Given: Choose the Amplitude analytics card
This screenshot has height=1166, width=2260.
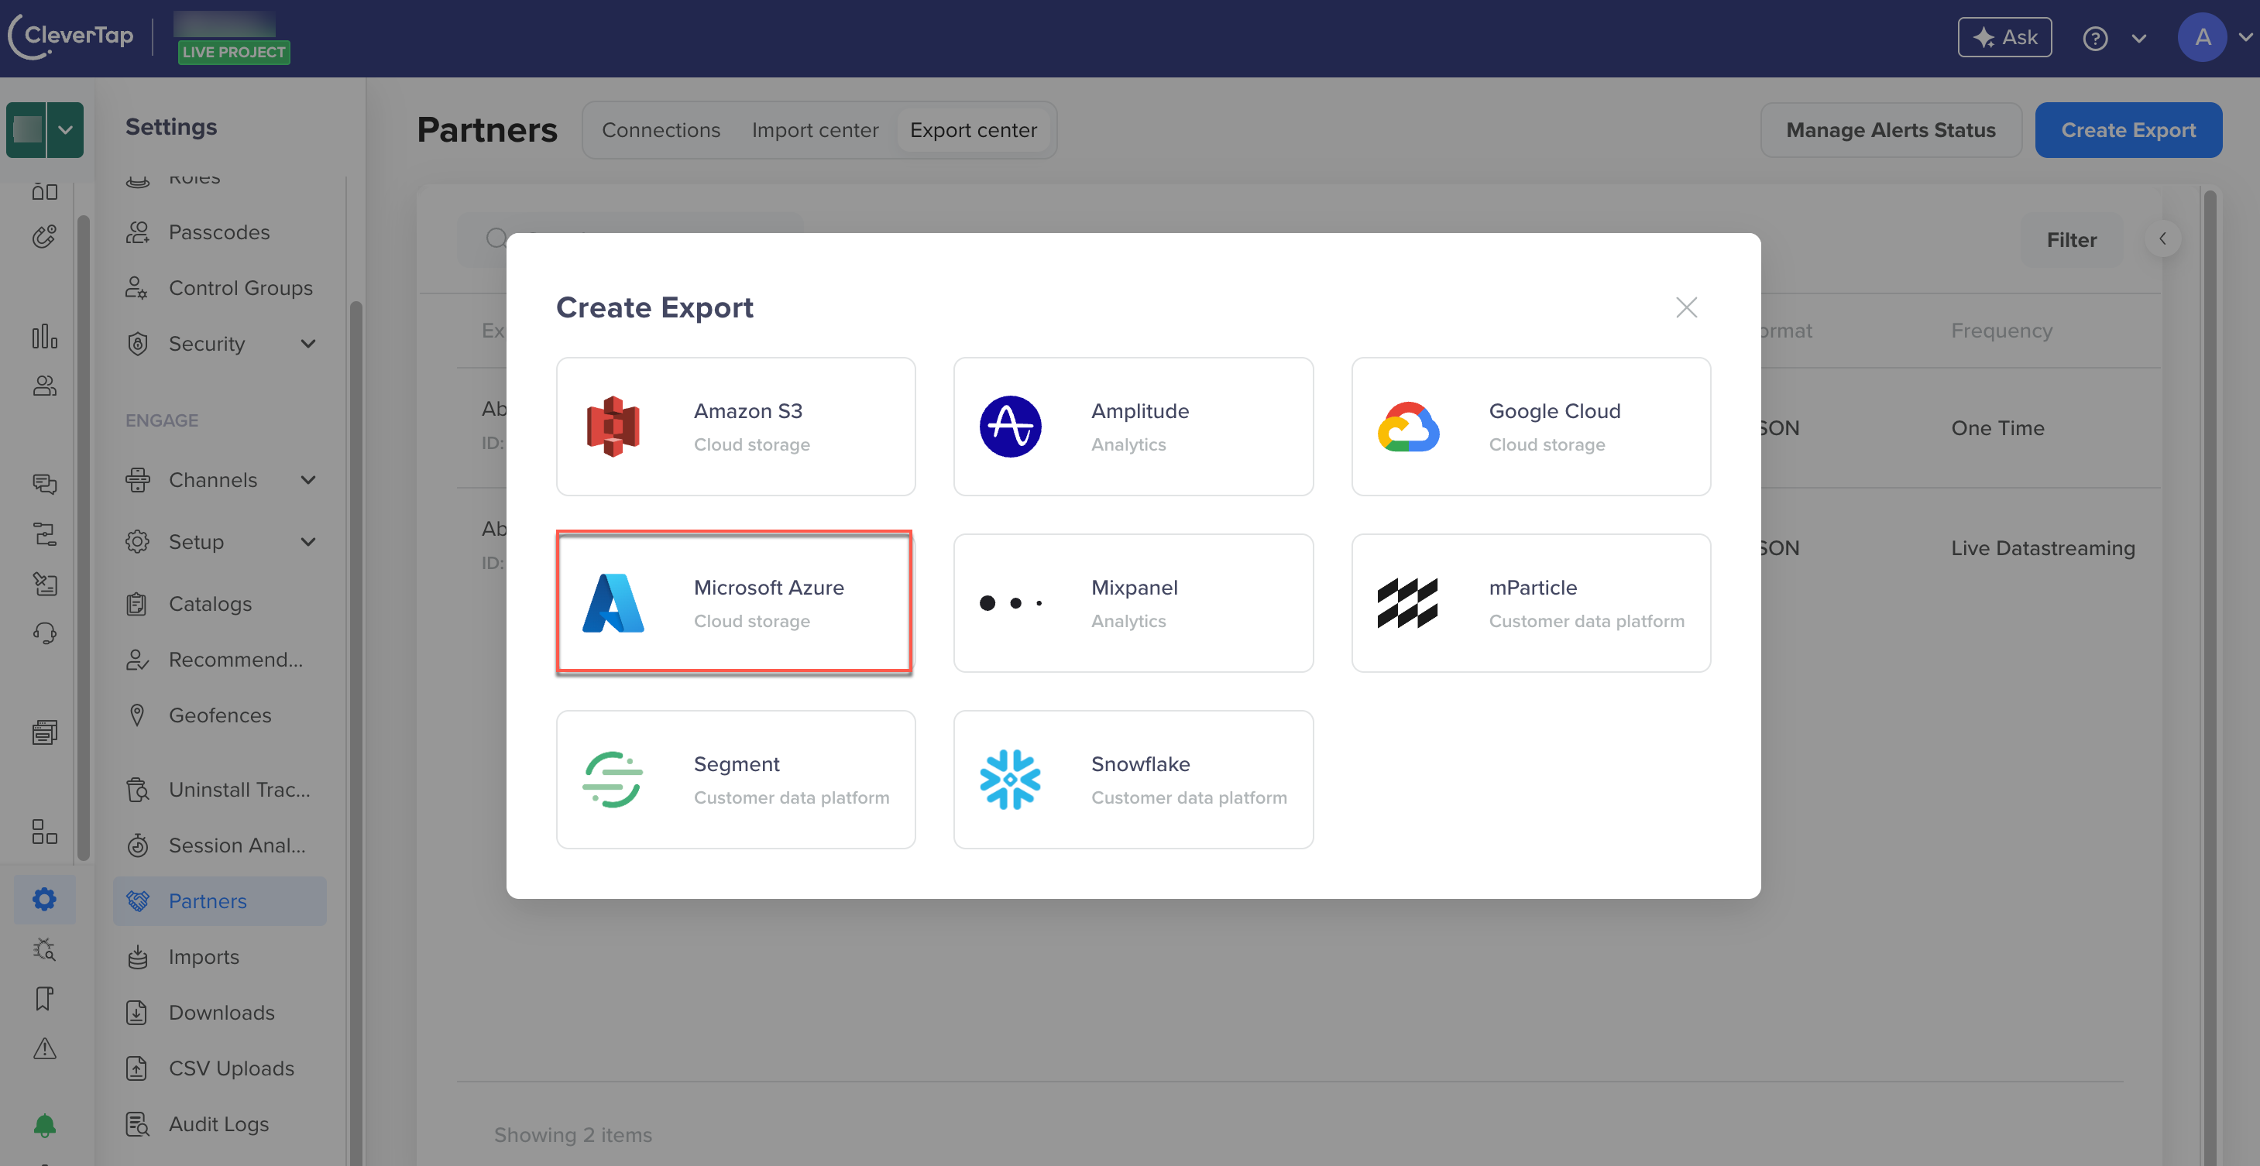Looking at the screenshot, I should point(1132,427).
